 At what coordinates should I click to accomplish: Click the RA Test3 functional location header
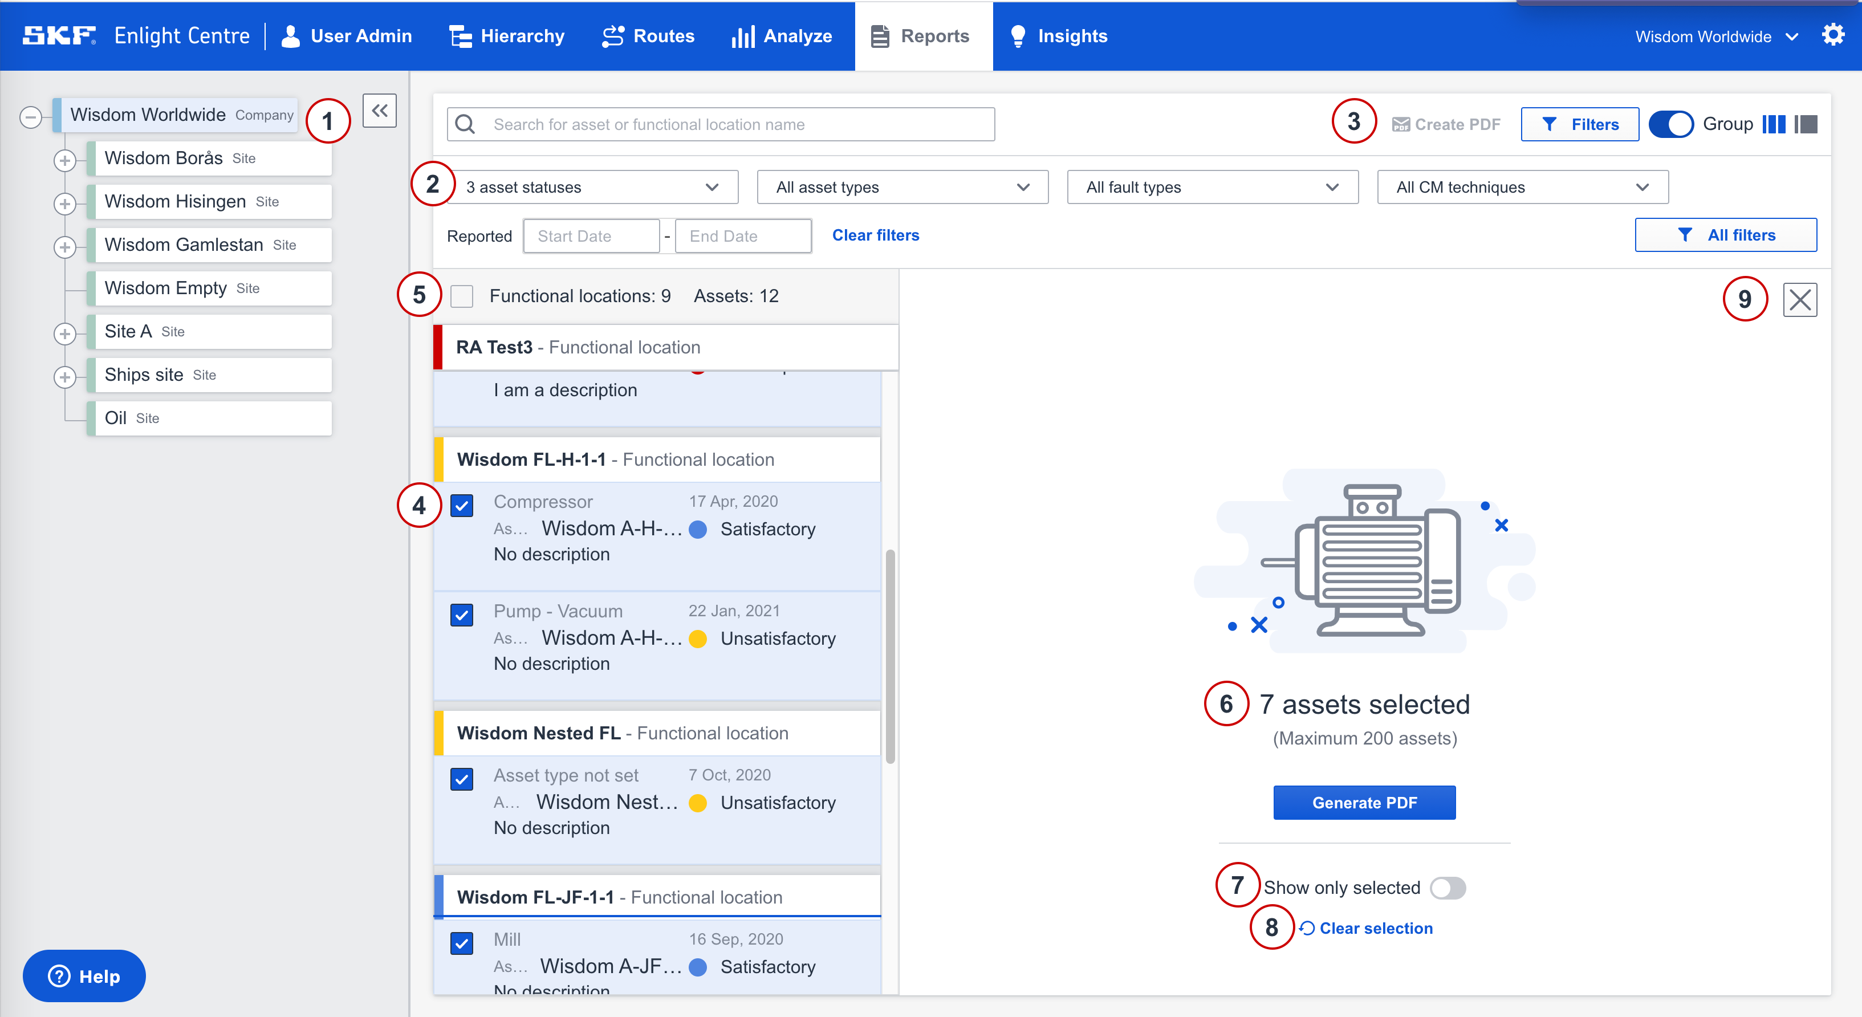[666, 347]
